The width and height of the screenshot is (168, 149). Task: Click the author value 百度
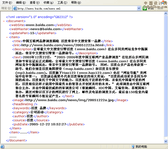(x=30, y=116)
